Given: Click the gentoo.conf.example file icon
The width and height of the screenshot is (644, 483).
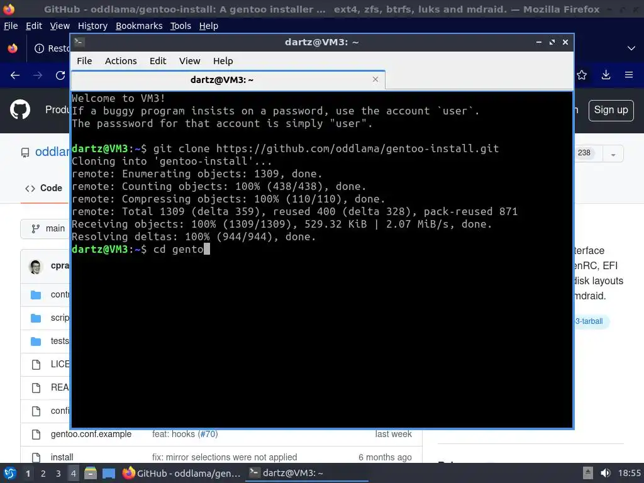Looking at the screenshot, I should 36,434.
